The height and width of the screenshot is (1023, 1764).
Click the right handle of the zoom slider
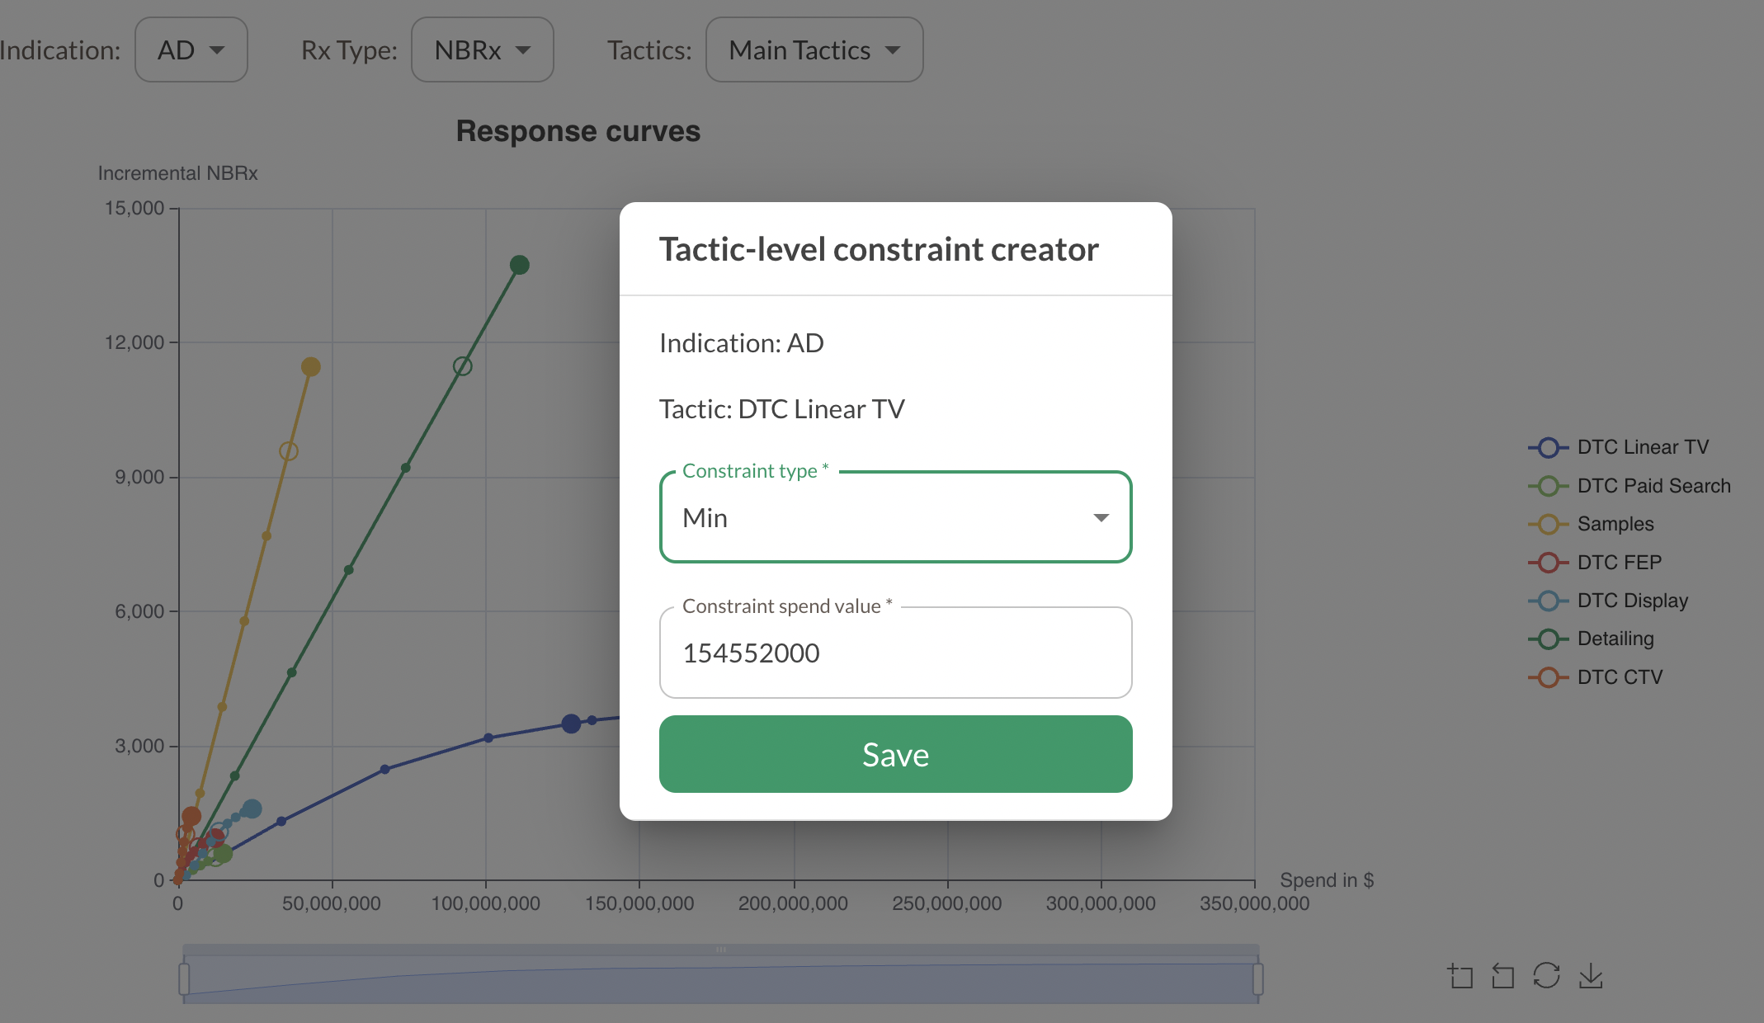click(x=1257, y=978)
